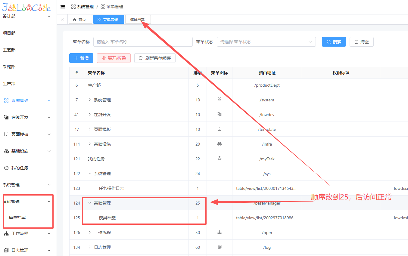This screenshot has height=256, width=408.
Task: Open the 菜单状态 dropdown selector
Action: click(266, 42)
